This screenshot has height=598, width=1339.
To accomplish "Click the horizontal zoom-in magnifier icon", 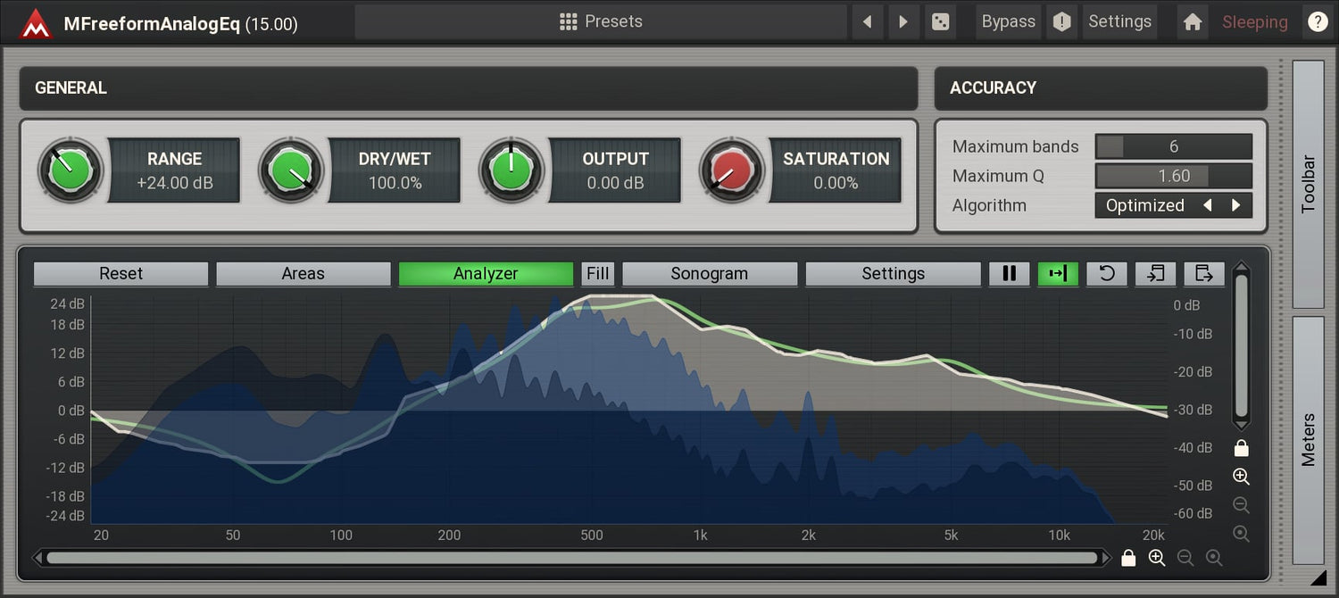I will tap(1157, 558).
